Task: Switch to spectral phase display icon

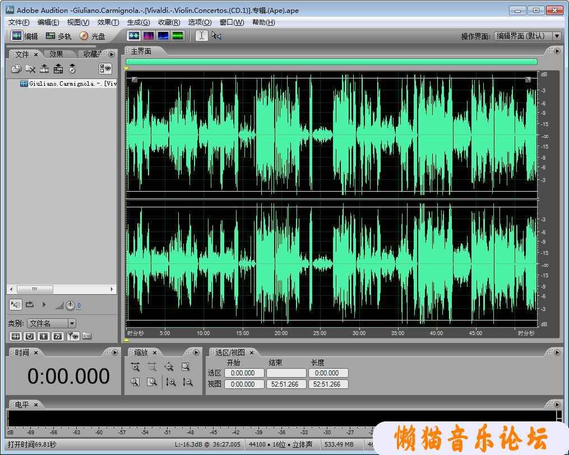Action: point(178,35)
